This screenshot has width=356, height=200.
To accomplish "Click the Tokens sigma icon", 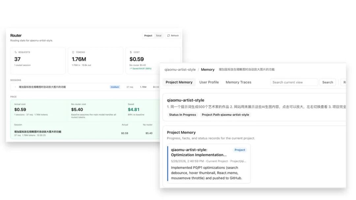I will pos(73,52).
